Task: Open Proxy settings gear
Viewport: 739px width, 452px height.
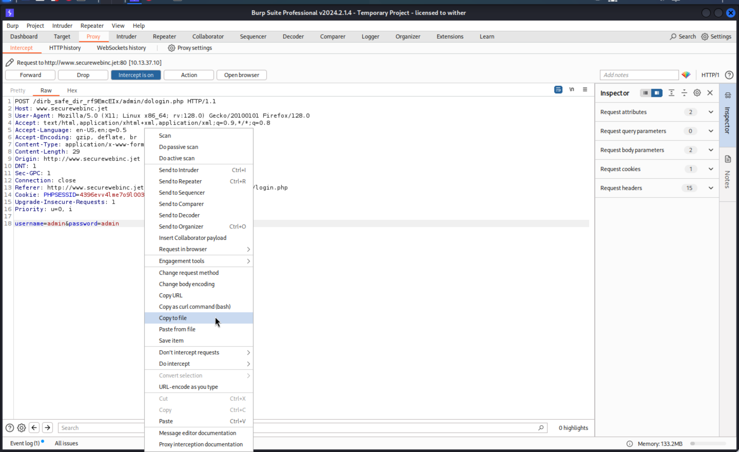Action: 171,48
